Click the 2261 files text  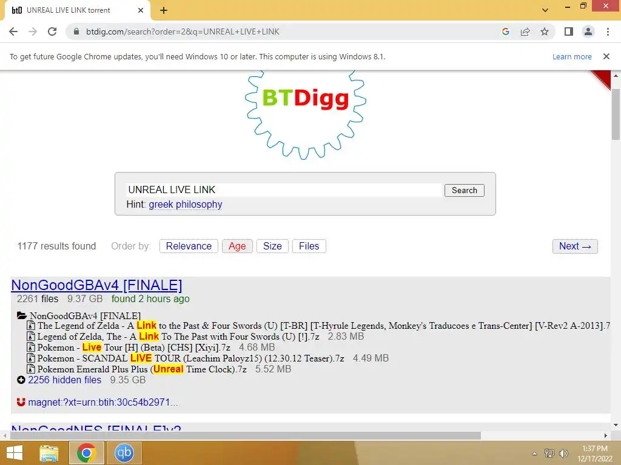pyautogui.click(x=38, y=298)
